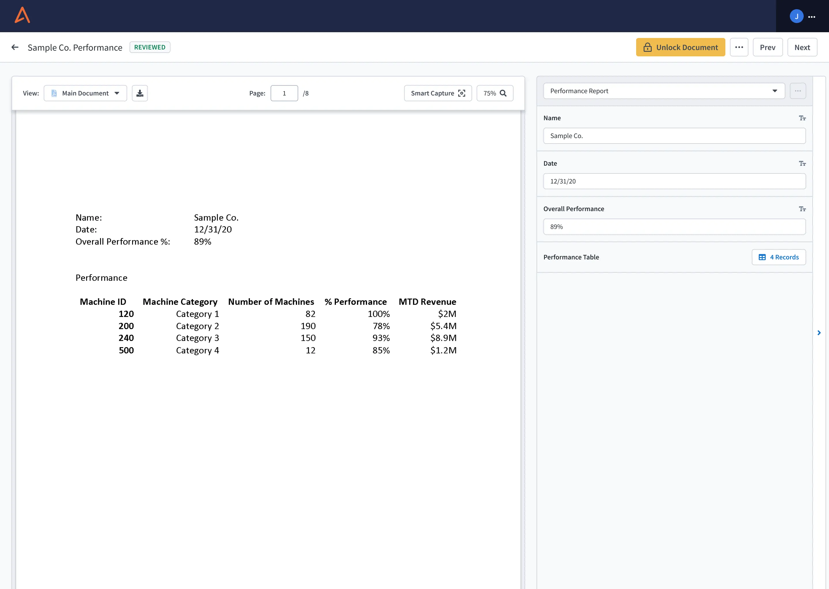Click Machine ID 500 in the table
829x589 pixels.
click(126, 350)
